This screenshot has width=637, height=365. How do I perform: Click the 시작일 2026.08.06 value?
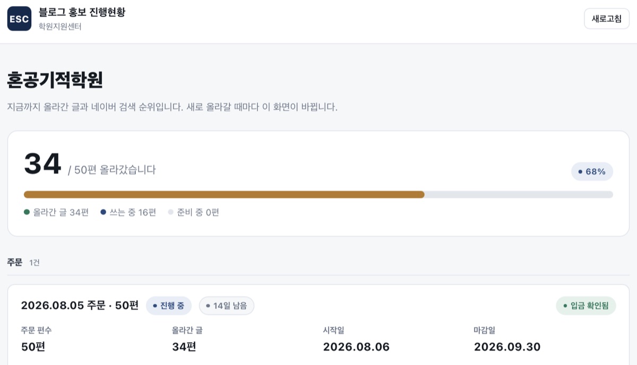tap(356, 347)
